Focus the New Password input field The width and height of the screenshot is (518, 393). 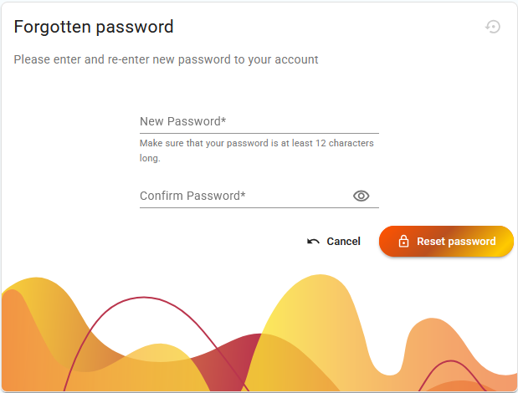click(259, 122)
